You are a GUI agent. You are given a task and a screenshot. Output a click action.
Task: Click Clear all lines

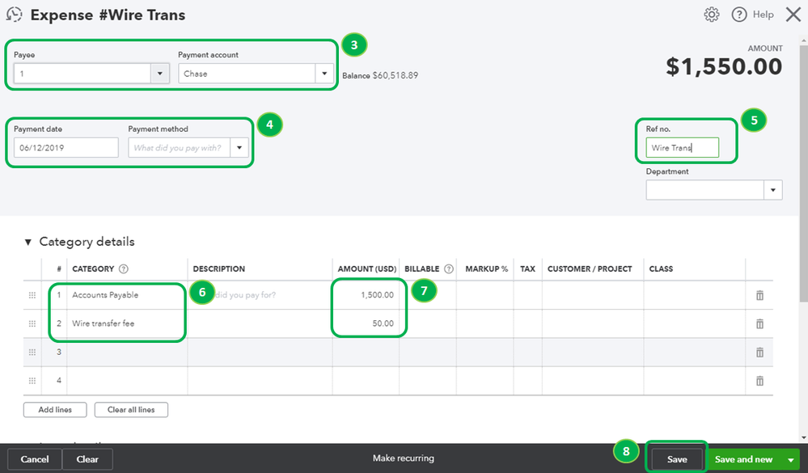(x=130, y=409)
